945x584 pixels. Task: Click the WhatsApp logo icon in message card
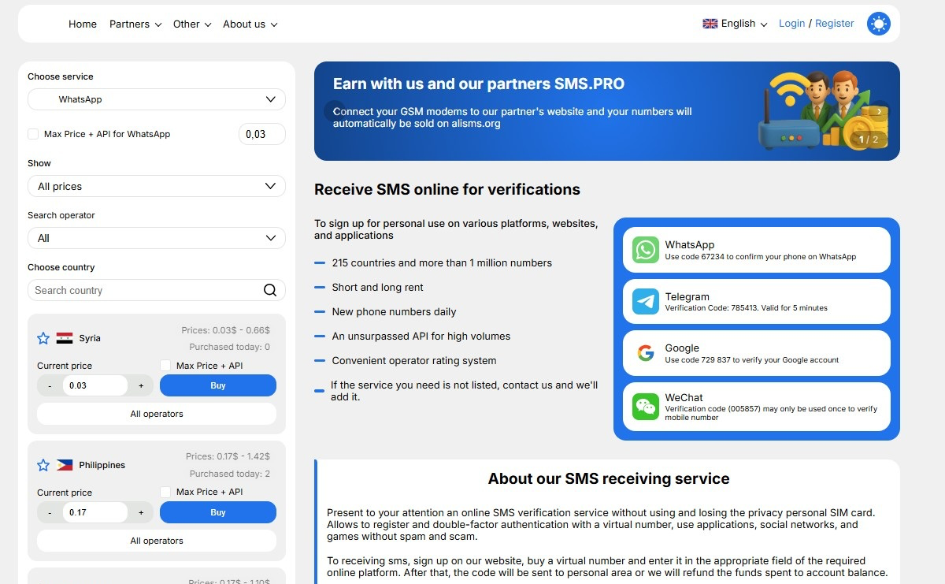point(646,250)
